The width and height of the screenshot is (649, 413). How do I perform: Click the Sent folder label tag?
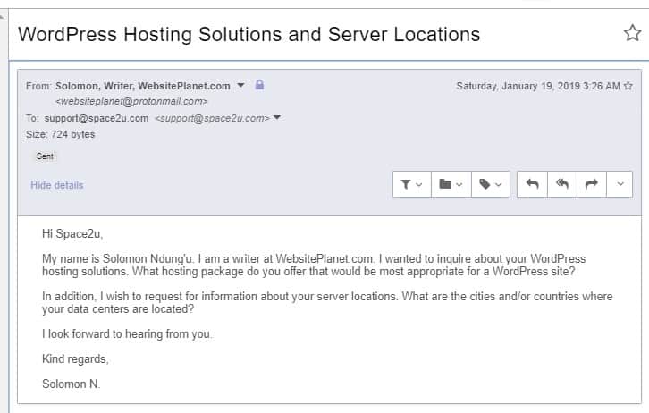click(45, 156)
